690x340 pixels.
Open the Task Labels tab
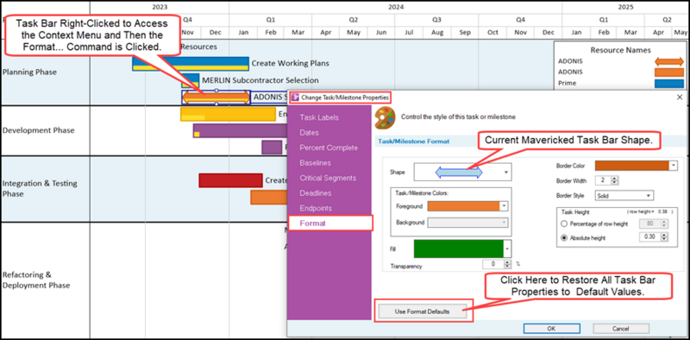[x=319, y=117]
